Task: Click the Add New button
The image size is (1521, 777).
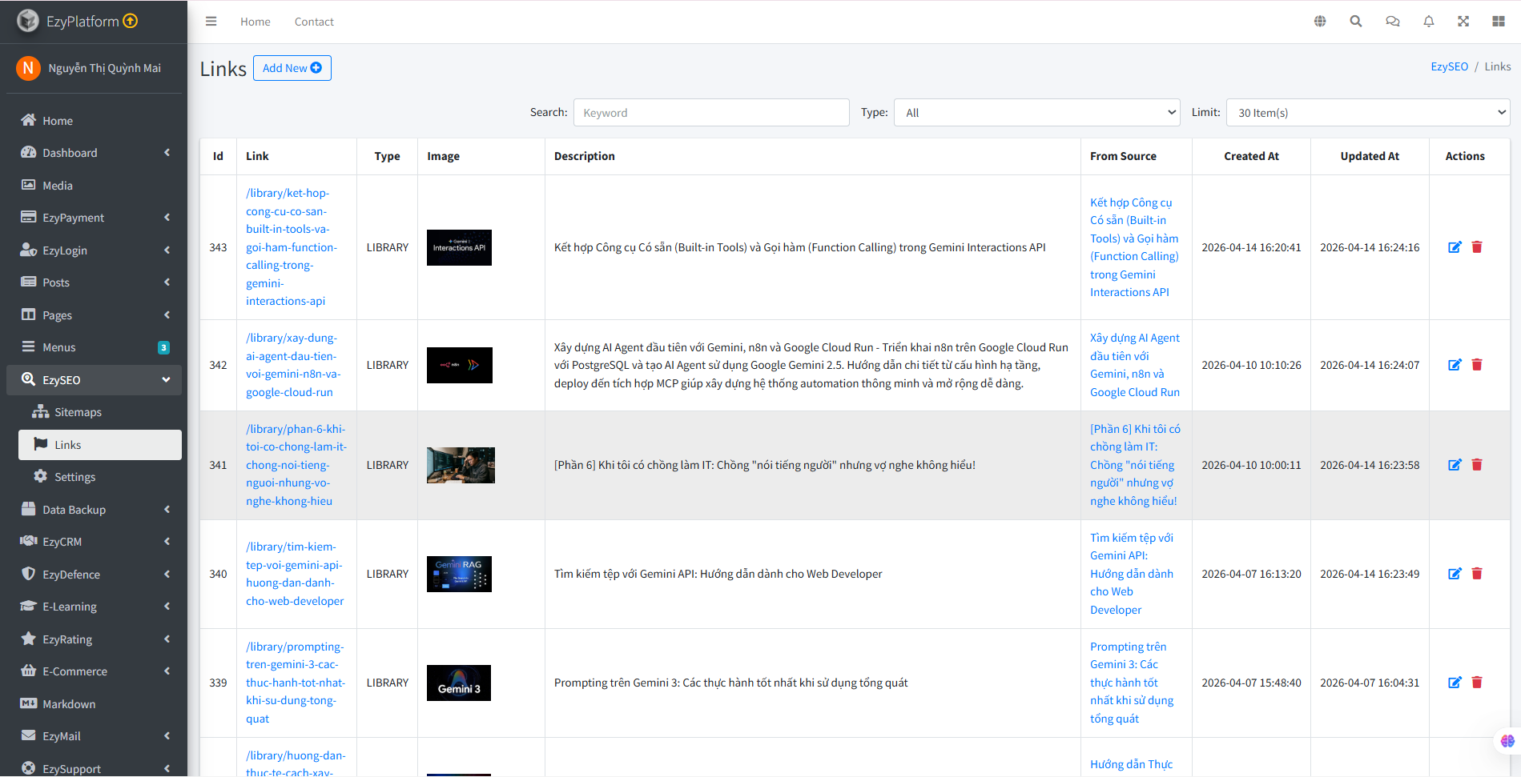Action: pyautogui.click(x=292, y=68)
